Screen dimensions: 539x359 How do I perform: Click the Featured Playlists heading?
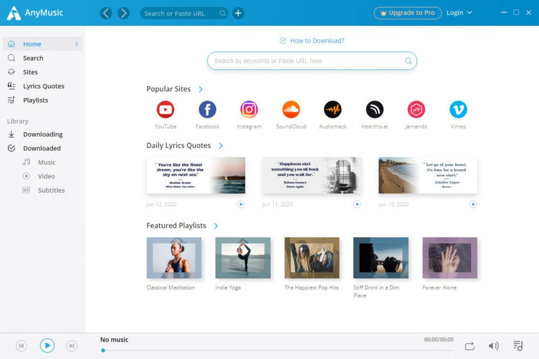[176, 226]
